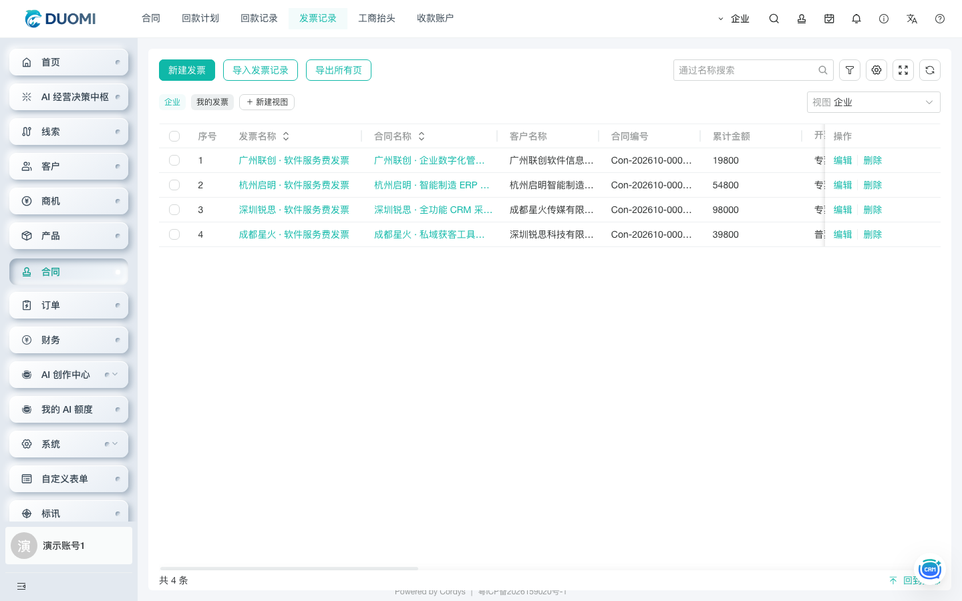Check the row 1 checkbox for 广州联创

[x=174, y=160]
